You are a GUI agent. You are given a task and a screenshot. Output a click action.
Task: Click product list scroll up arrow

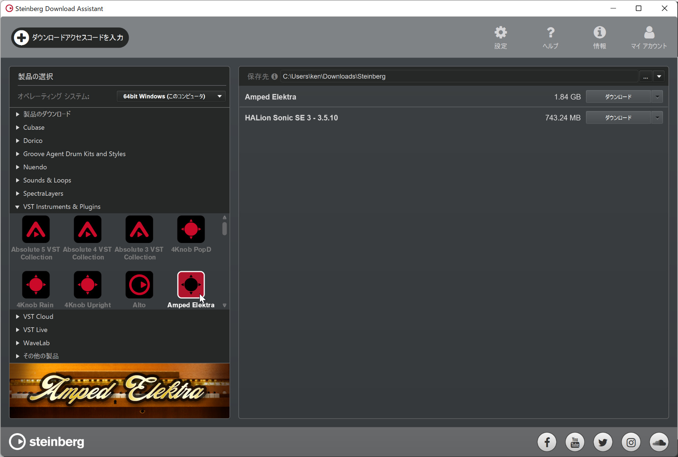[x=224, y=218]
